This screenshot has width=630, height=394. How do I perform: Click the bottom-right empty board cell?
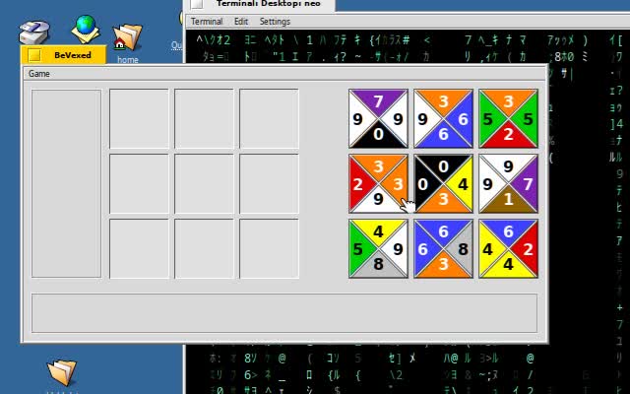(x=269, y=248)
